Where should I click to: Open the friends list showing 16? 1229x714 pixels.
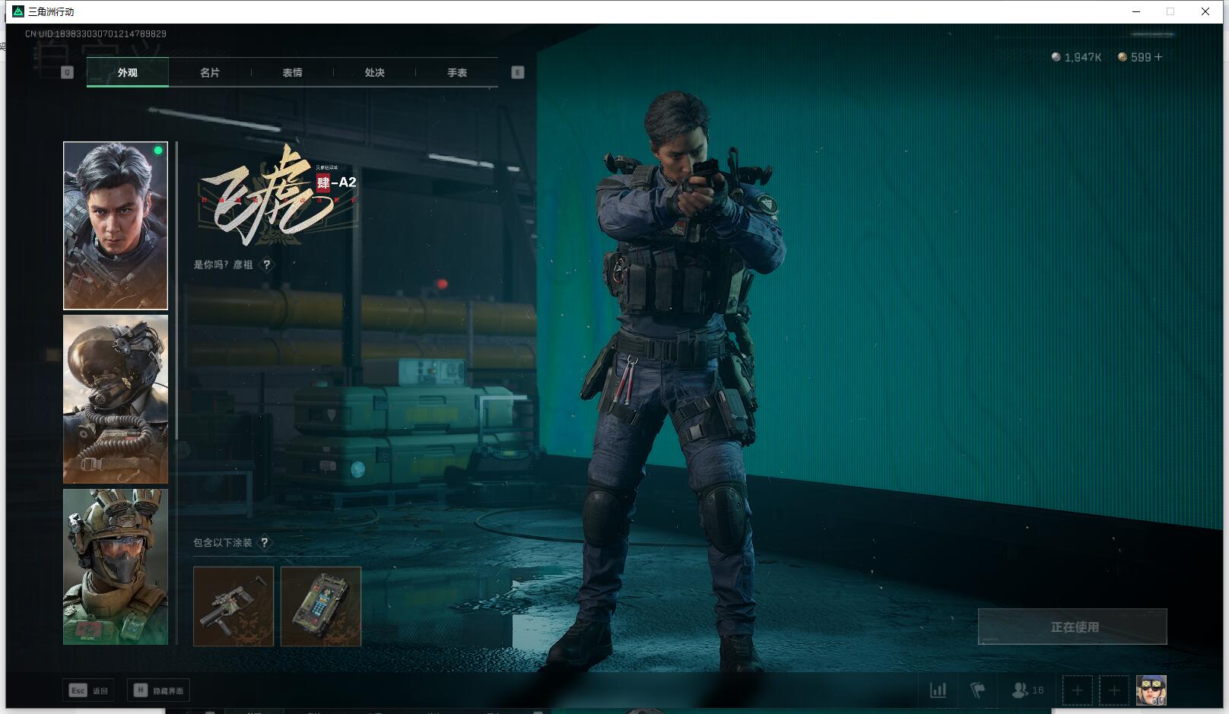[1027, 690]
